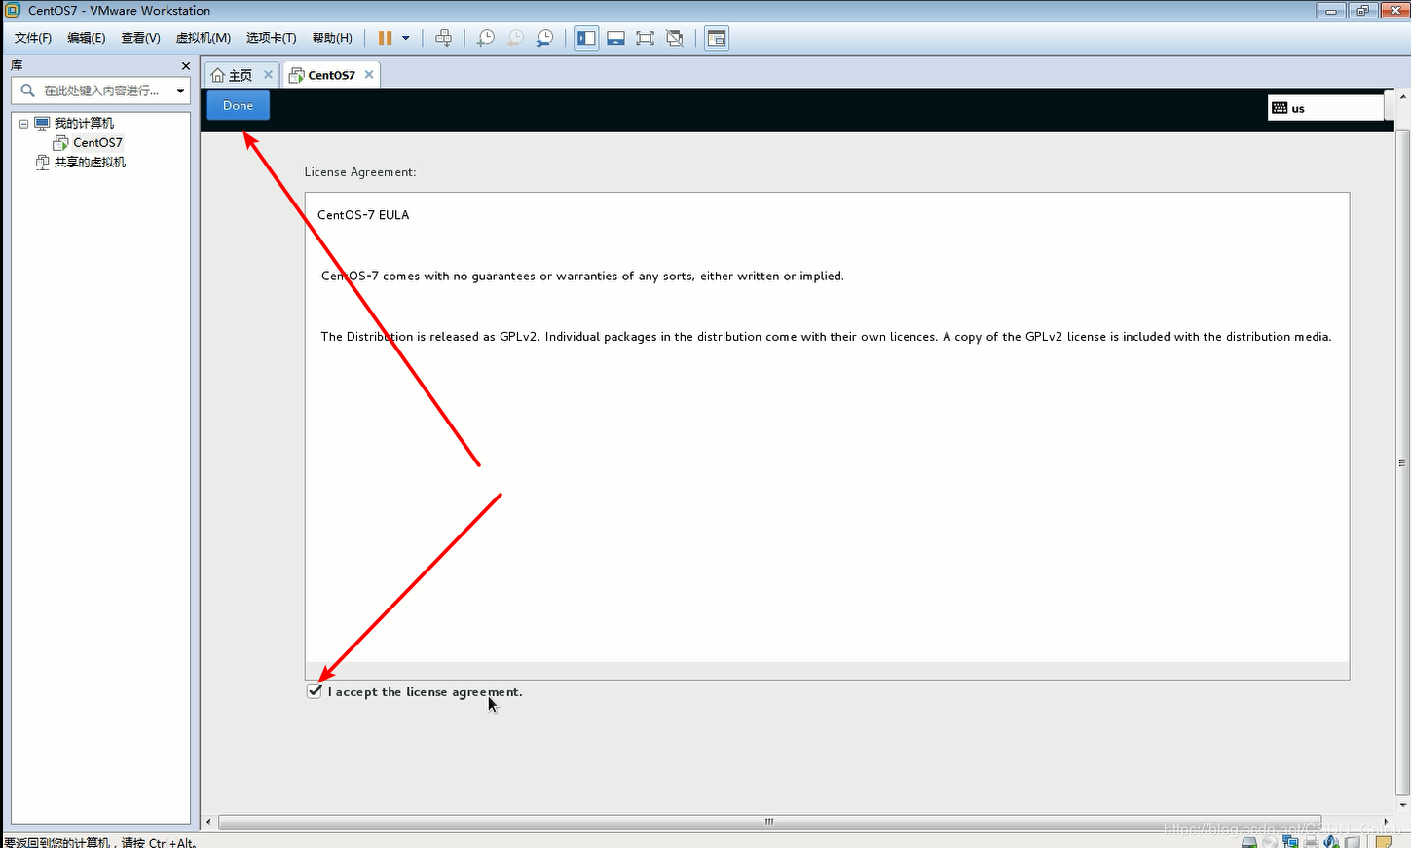Take a snapshot of this virtual machine
Image resolution: width=1411 pixels, height=848 pixels.
click(x=485, y=38)
